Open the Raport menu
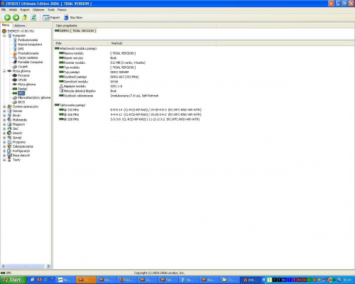Image resolution: width=355 pixels, height=284 pixels. click(25, 10)
